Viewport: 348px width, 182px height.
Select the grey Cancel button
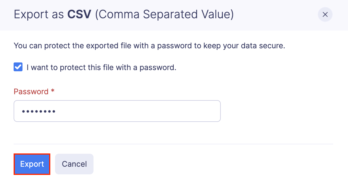(74, 164)
